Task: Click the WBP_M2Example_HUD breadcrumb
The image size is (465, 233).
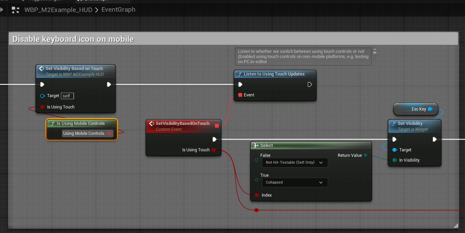Action: click(58, 10)
